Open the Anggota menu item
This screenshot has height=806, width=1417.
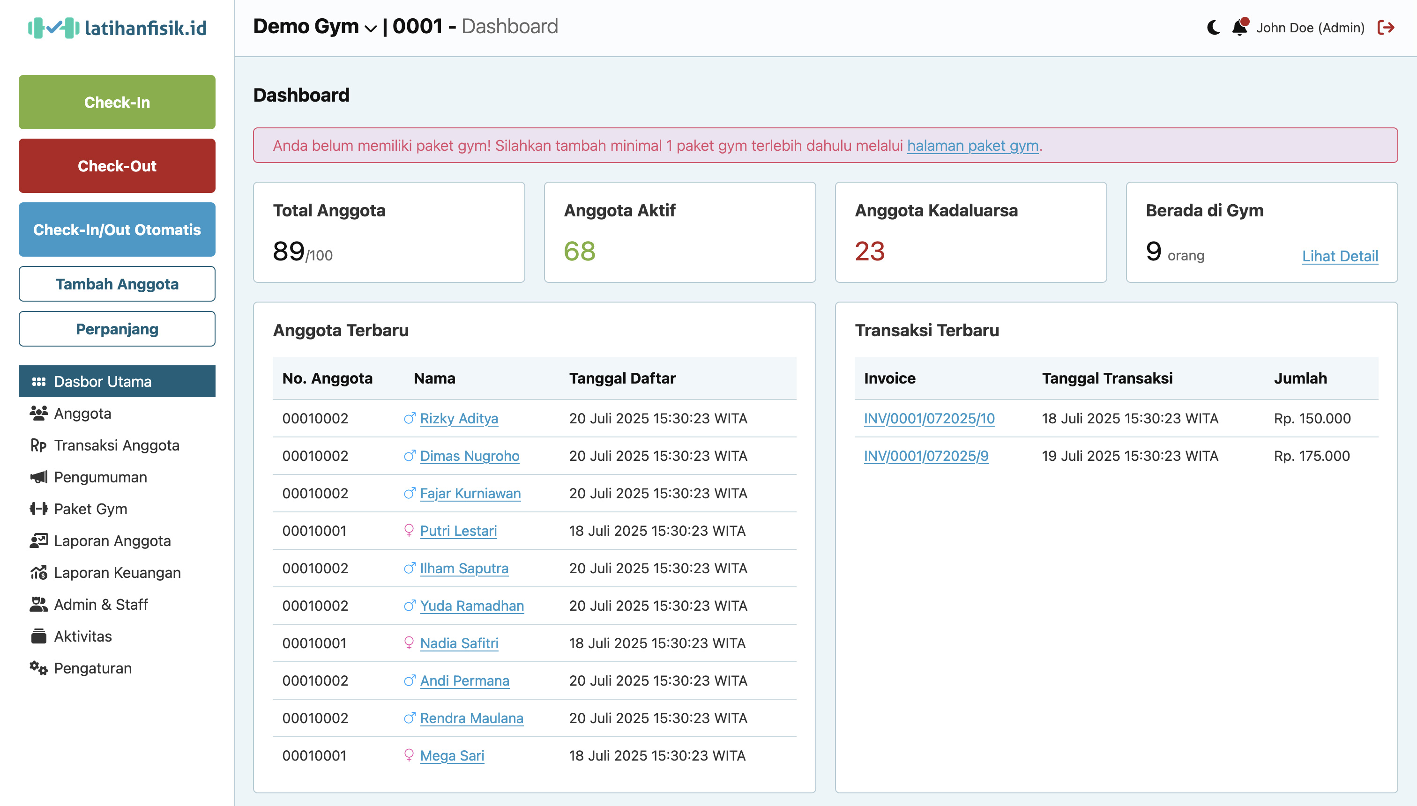[x=82, y=414]
